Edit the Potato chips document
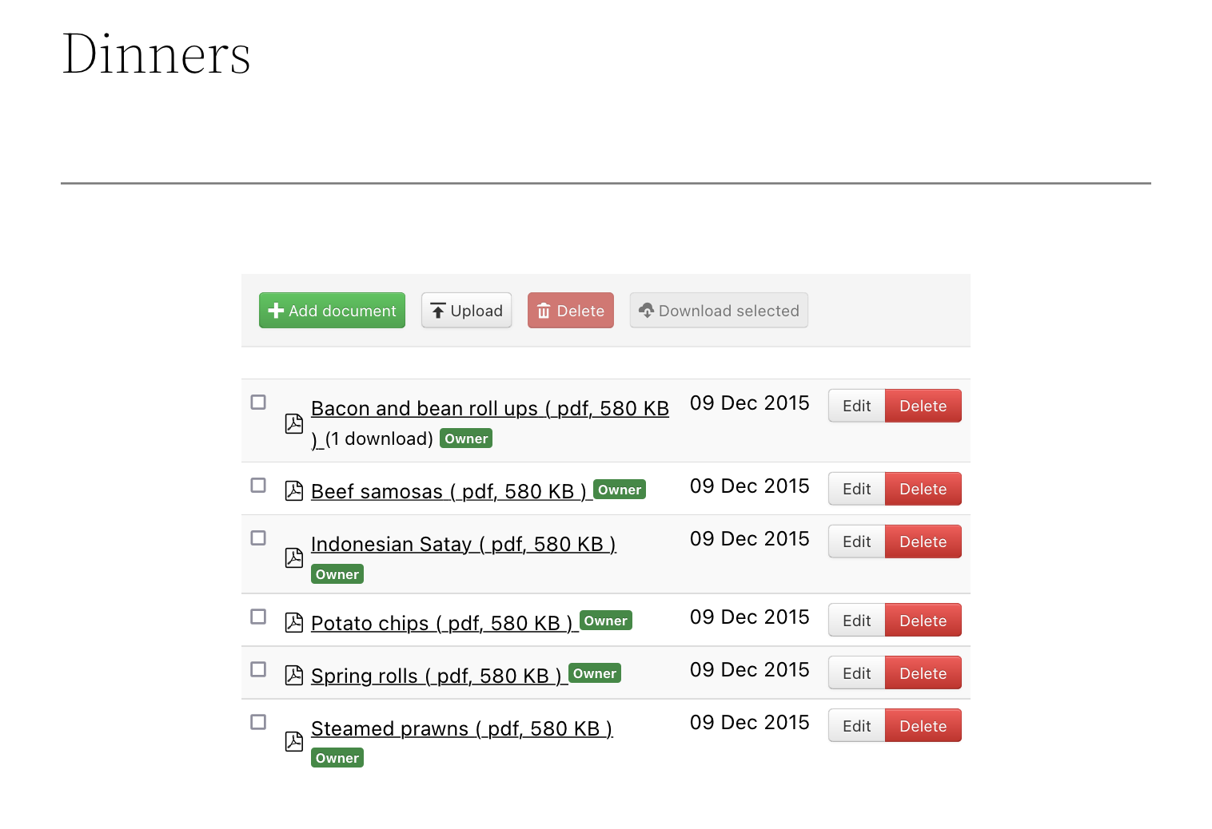Viewport: 1212px width, 829px height. [856, 621]
